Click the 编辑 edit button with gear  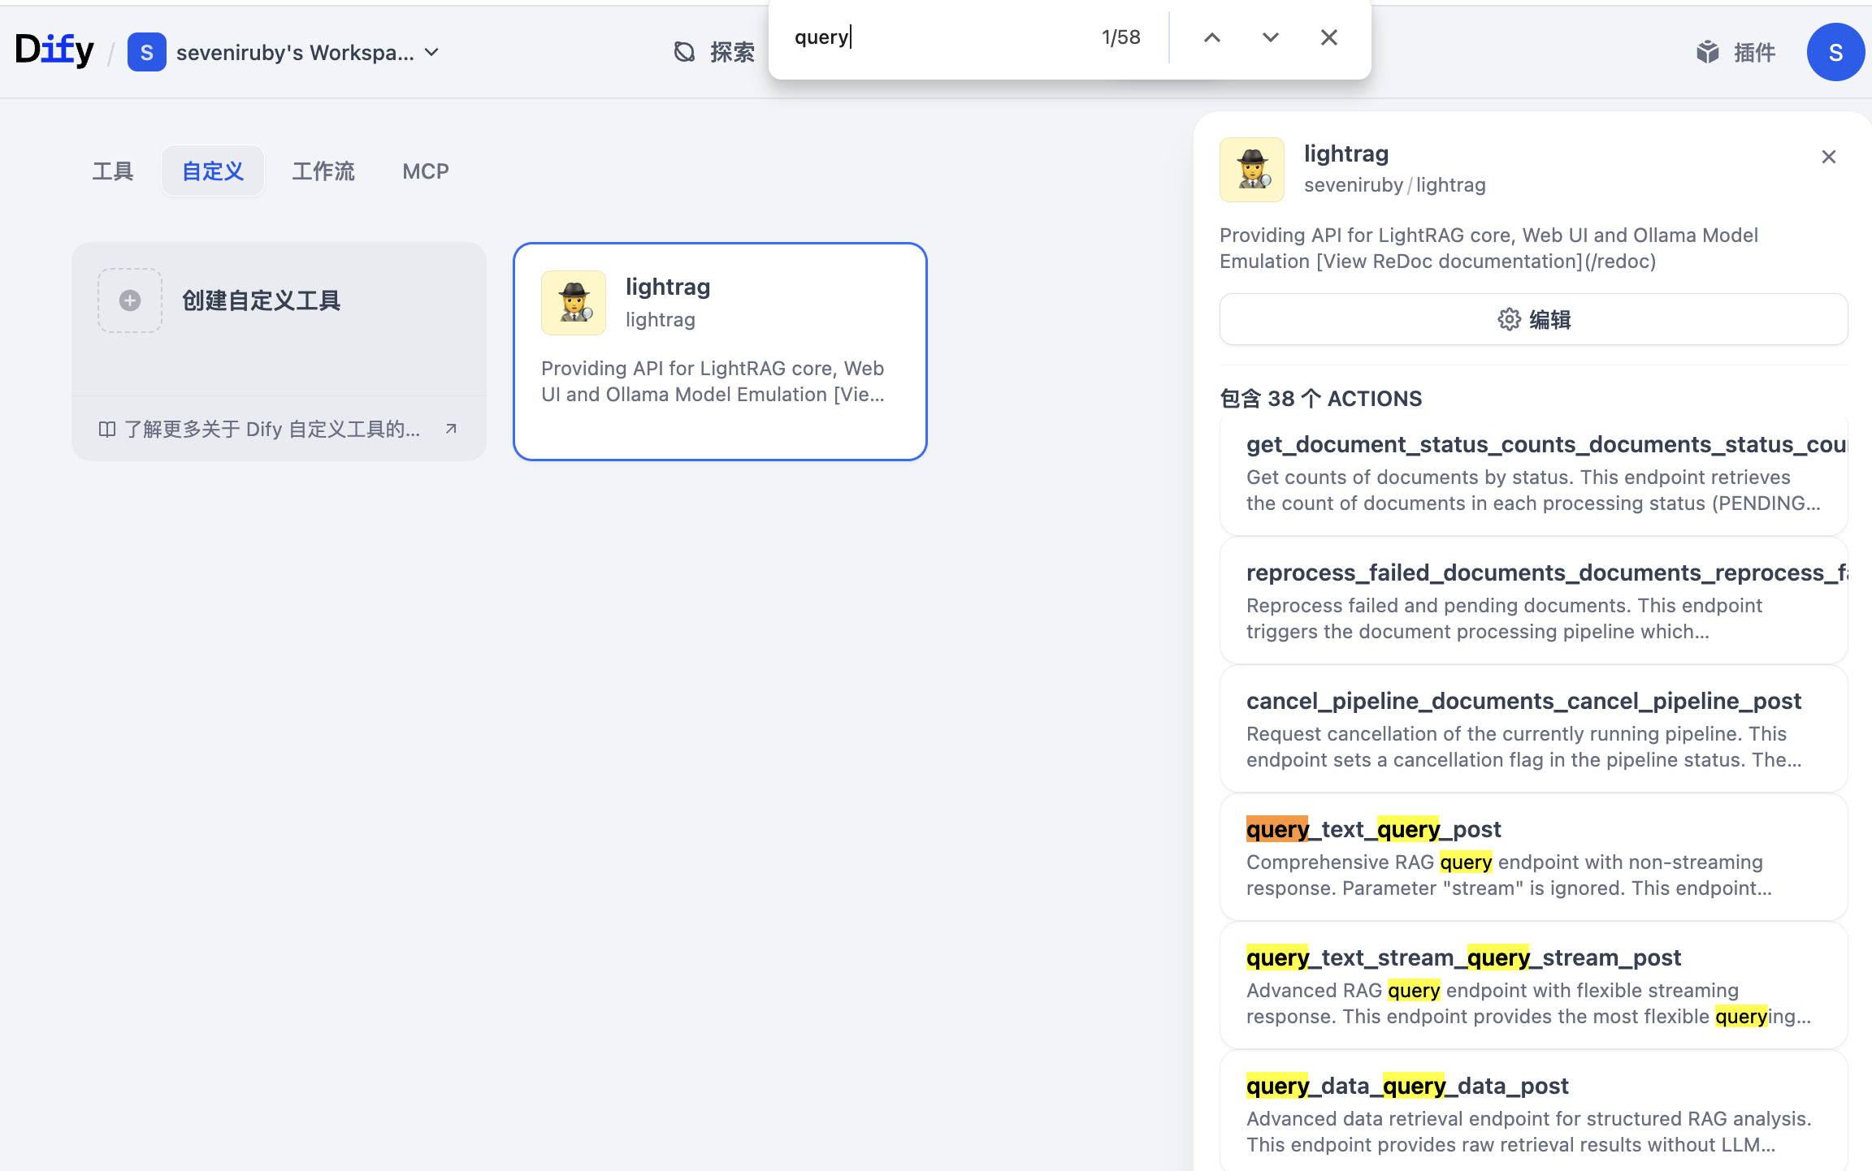(1533, 319)
